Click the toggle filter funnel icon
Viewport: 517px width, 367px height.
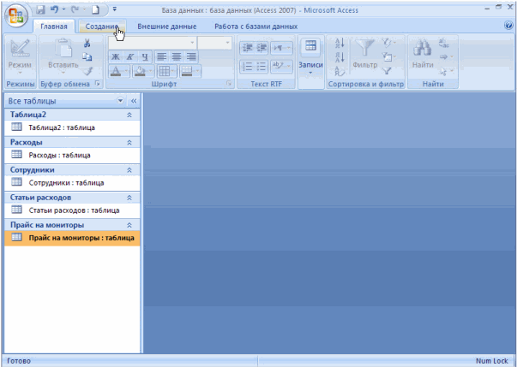tap(387, 71)
